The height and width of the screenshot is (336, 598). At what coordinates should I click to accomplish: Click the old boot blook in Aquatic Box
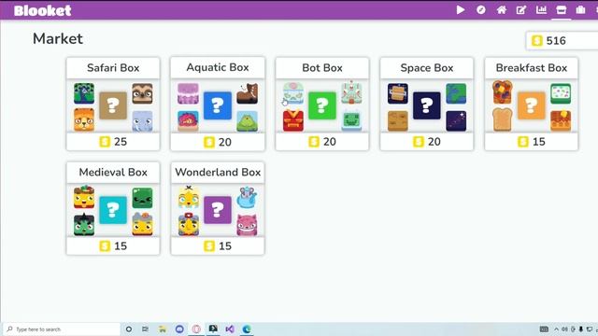247,93
